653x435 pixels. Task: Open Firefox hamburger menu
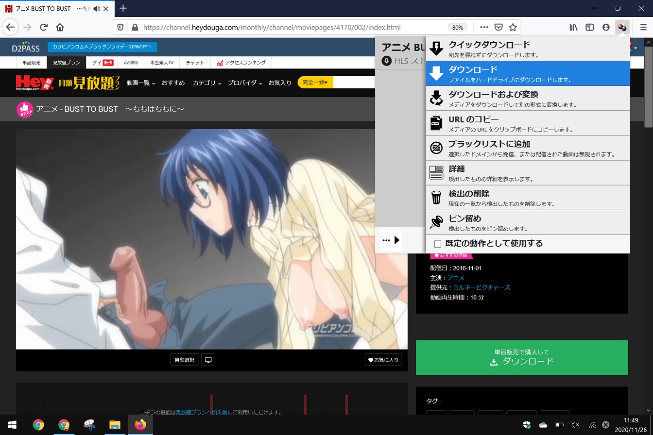tap(643, 27)
